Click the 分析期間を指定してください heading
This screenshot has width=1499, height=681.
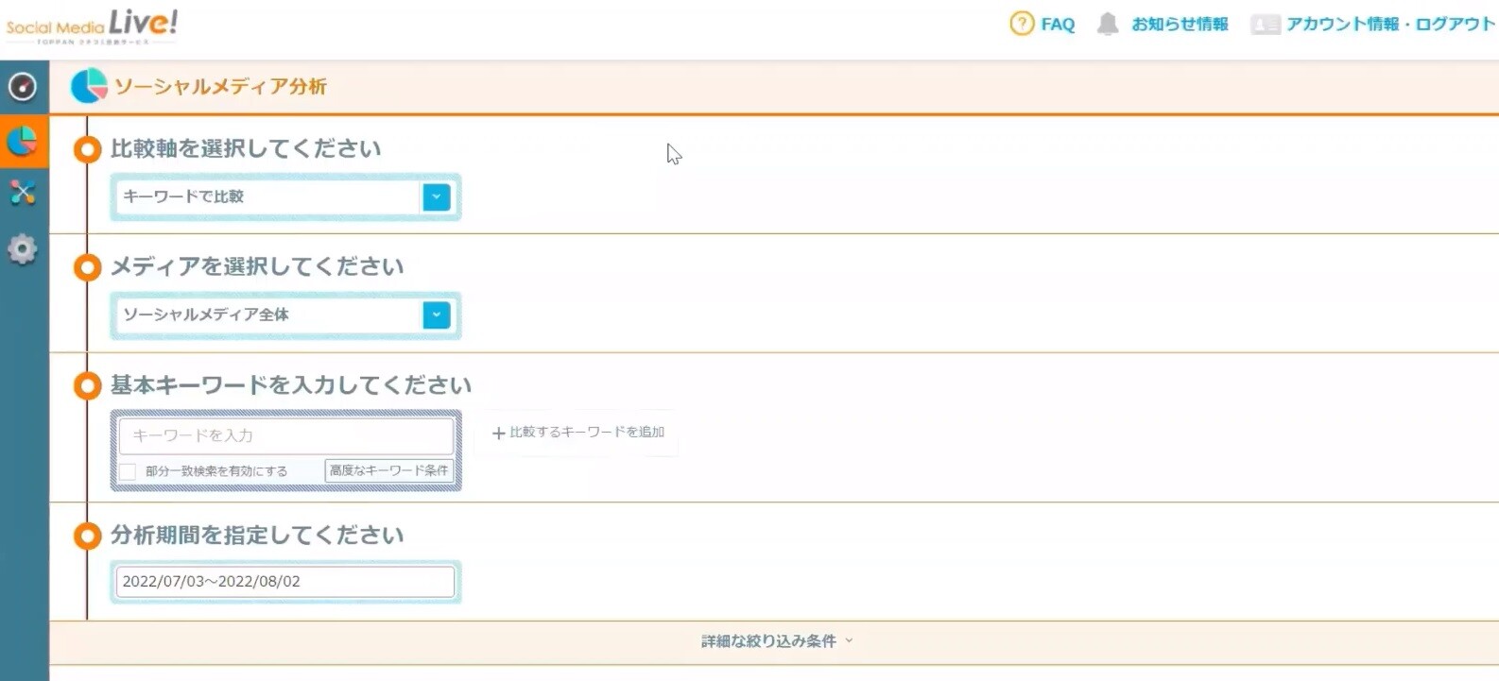click(257, 536)
